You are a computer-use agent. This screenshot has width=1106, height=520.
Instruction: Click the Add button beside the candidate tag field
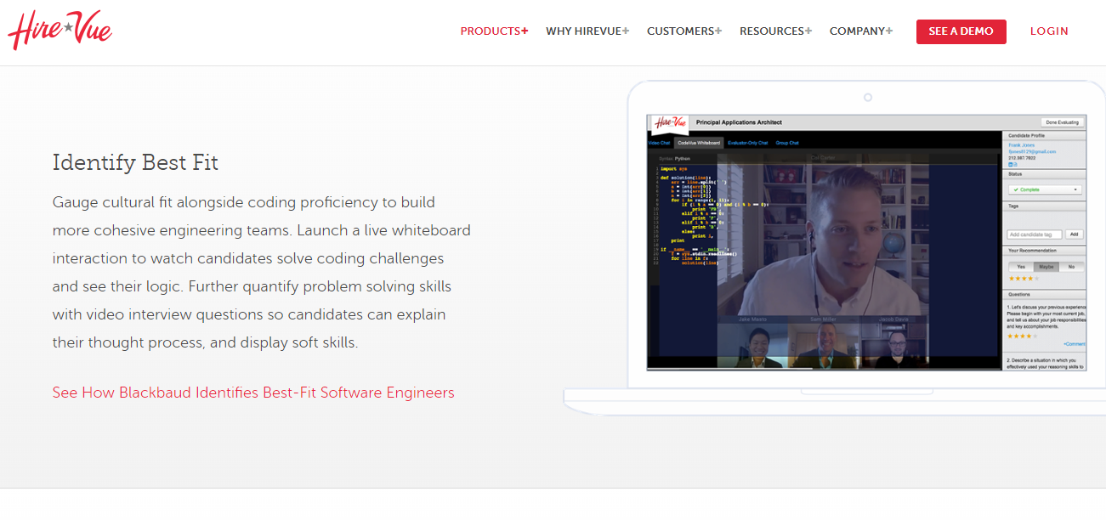click(x=1074, y=234)
